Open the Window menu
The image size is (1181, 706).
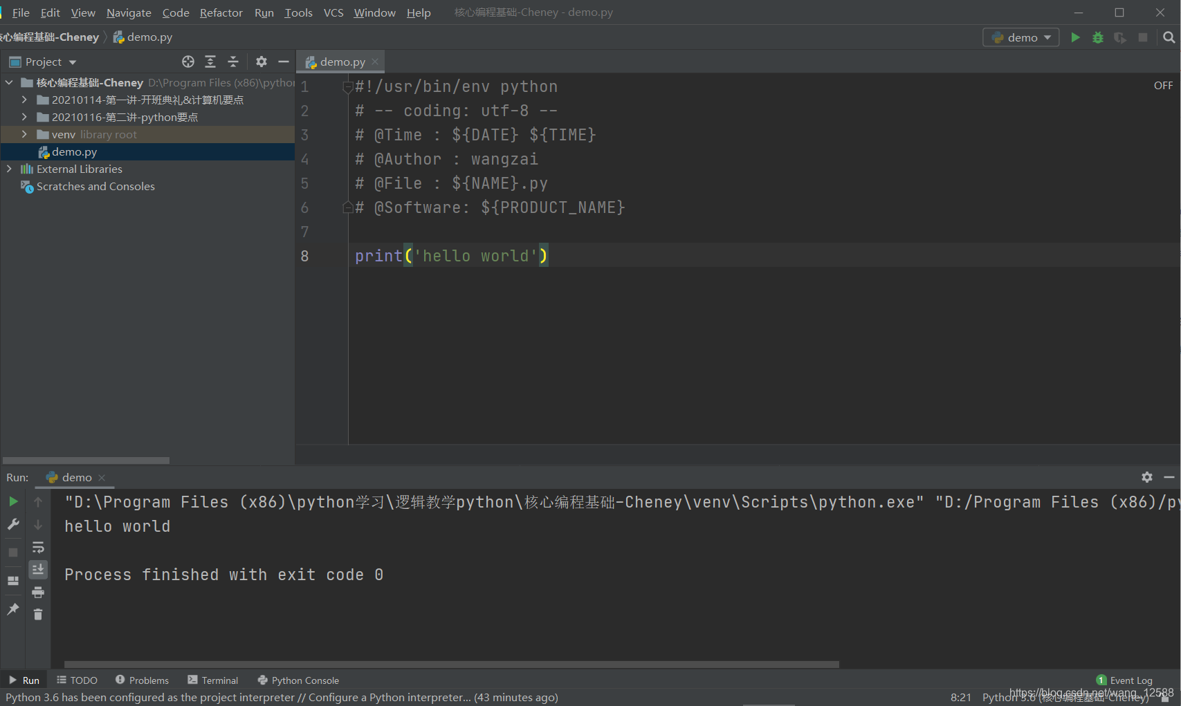coord(374,12)
